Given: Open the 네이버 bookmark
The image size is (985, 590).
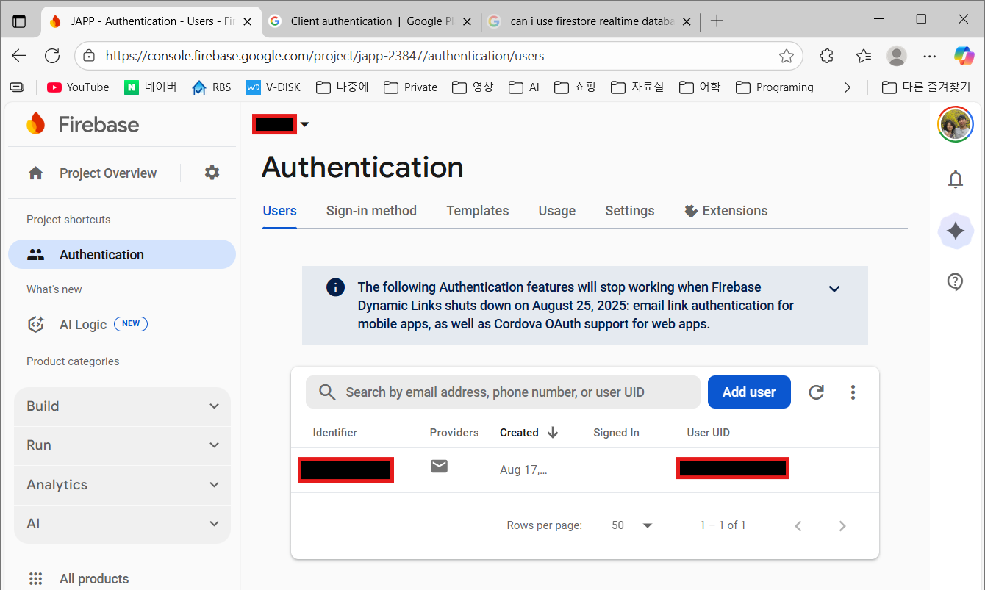Looking at the screenshot, I should point(150,87).
